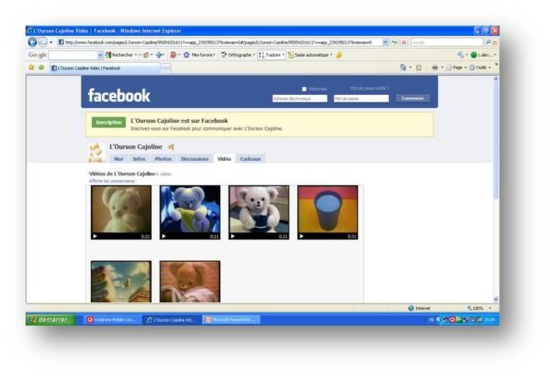Play the bear with yellow cloth video
The height and width of the screenshot is (376, 550).
coord(190,212)
